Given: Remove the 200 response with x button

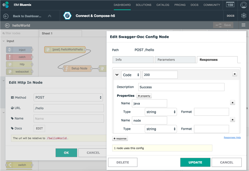Looking at the screenshot, I should tap(235, 74).
